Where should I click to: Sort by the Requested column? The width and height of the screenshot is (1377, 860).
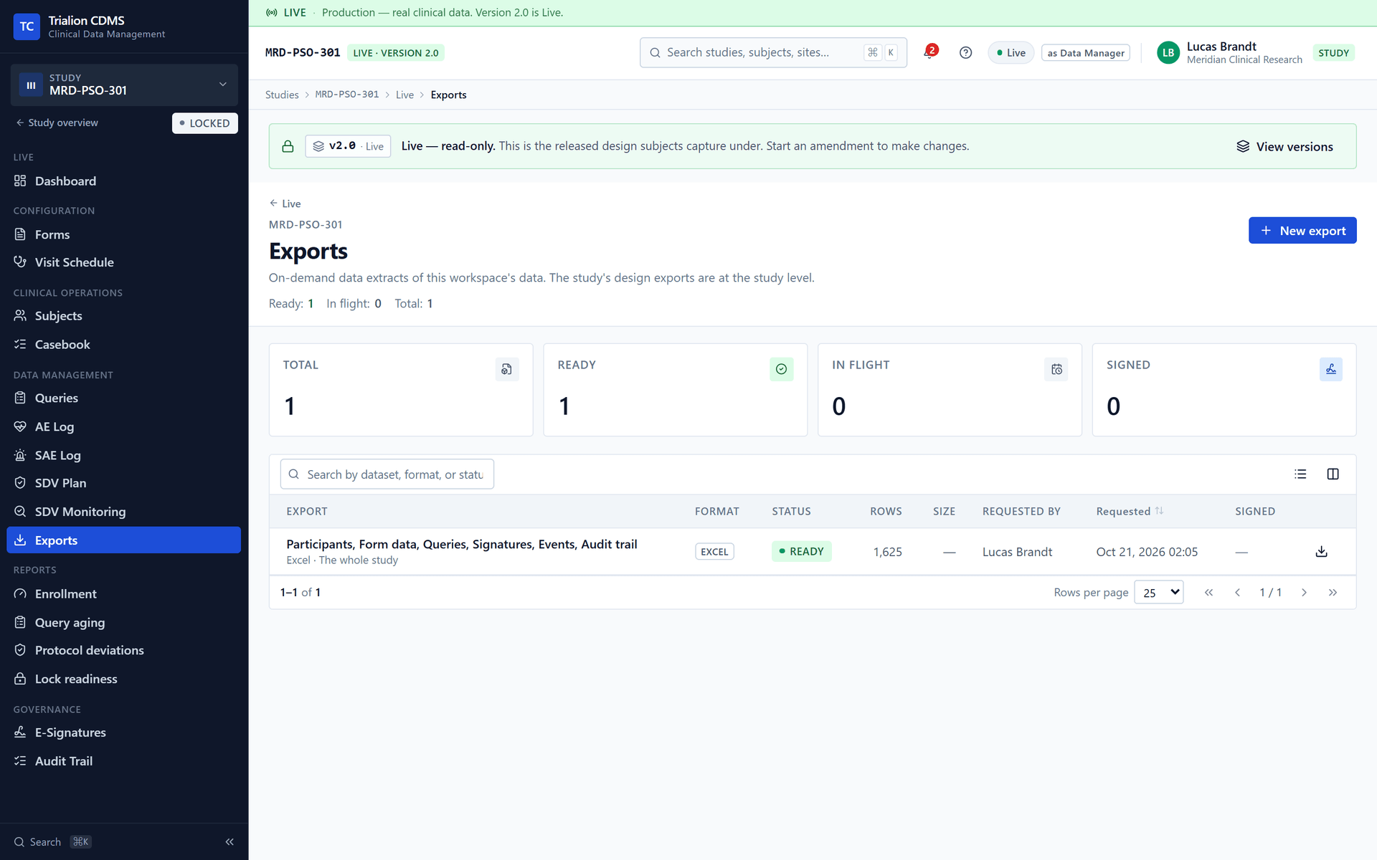coord(1130,511)
